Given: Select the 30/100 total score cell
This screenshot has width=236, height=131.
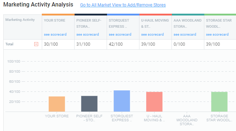Looking at the screenshot, I should pyautogui.click(x=58, y=44).
